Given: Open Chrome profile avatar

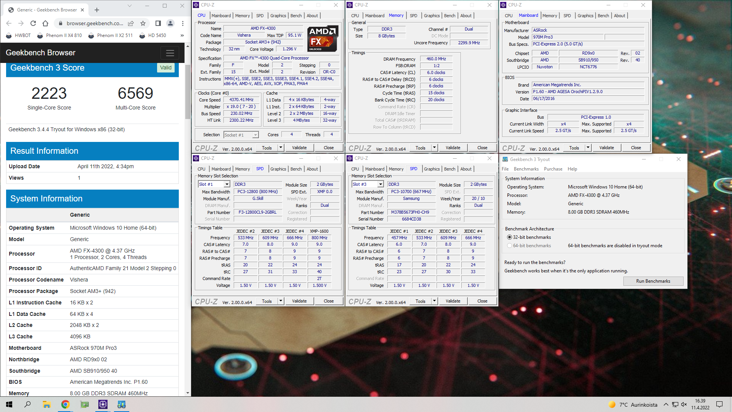Looking at the screenshot, I should point(170,23).
